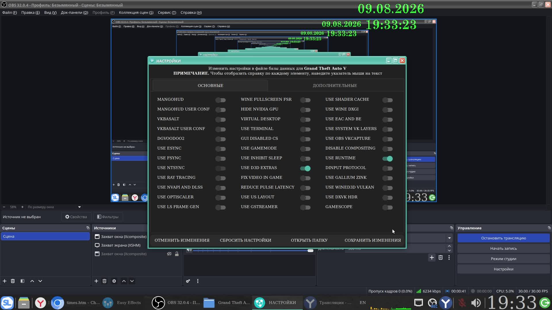Move scene up in Scenes panel
The image size is (552, 310).
tap(32, 281)
